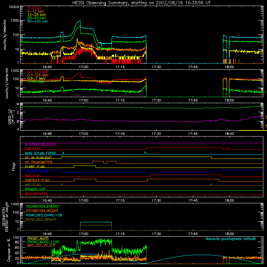This screenshot has height=267, width=267.
Task: Click the 0.8-7 MeV legend label
Action: (x=37, y=78)
